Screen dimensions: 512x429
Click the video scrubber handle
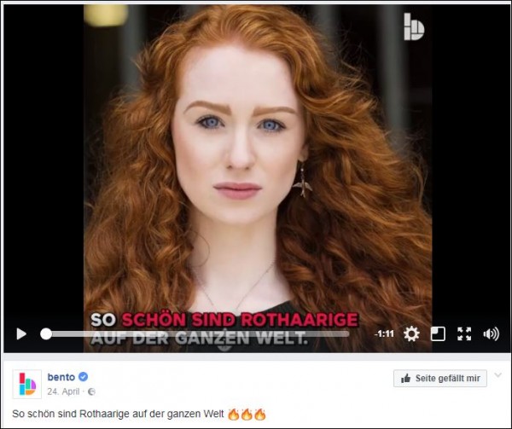click(46, 333)
